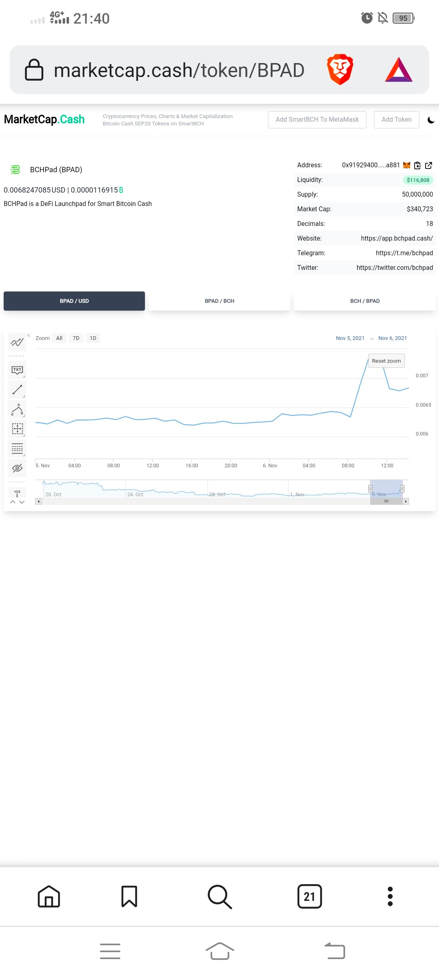Click the Reset zoom button
The height and width of the screenshot is (977, 439).
387,361
